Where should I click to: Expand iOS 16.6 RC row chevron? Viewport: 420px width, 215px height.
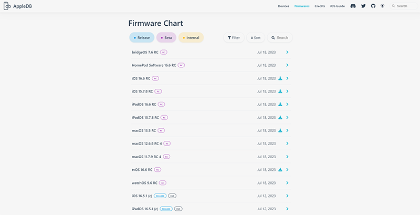tap(287, 78)
